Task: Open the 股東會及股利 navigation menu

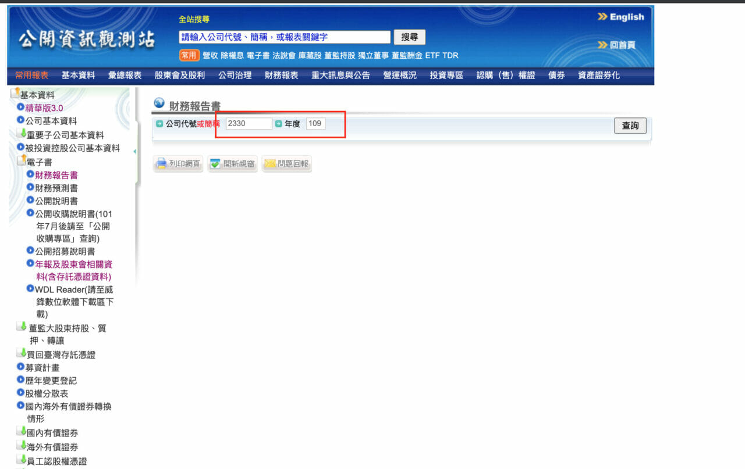Action: coord(179,76)
